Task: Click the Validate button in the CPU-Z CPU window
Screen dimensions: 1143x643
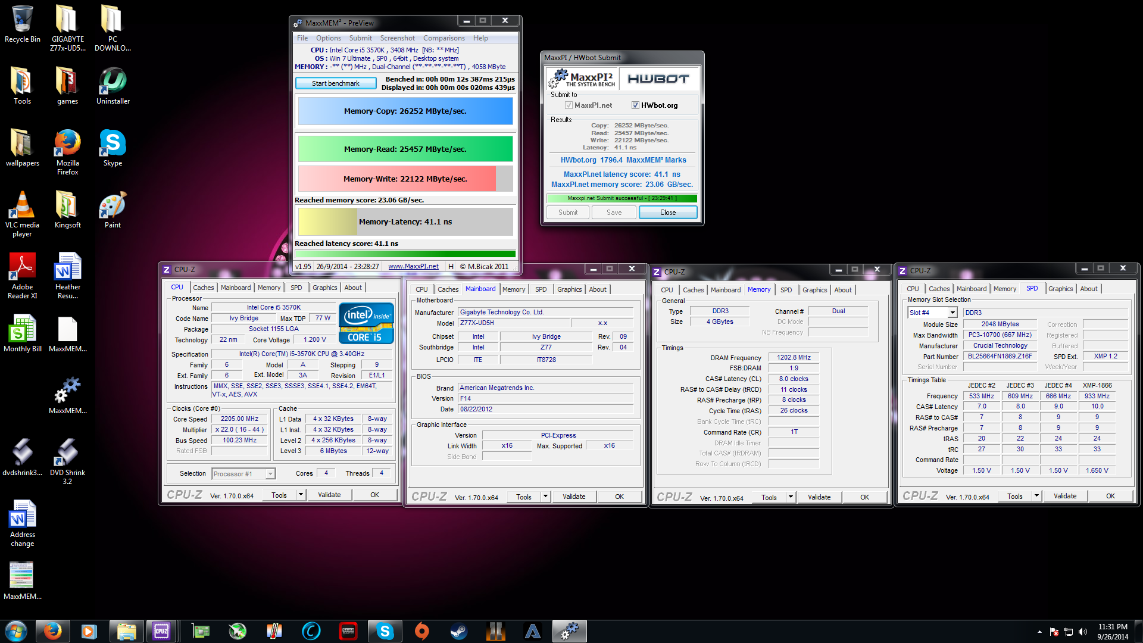Action: coord(329,495)
